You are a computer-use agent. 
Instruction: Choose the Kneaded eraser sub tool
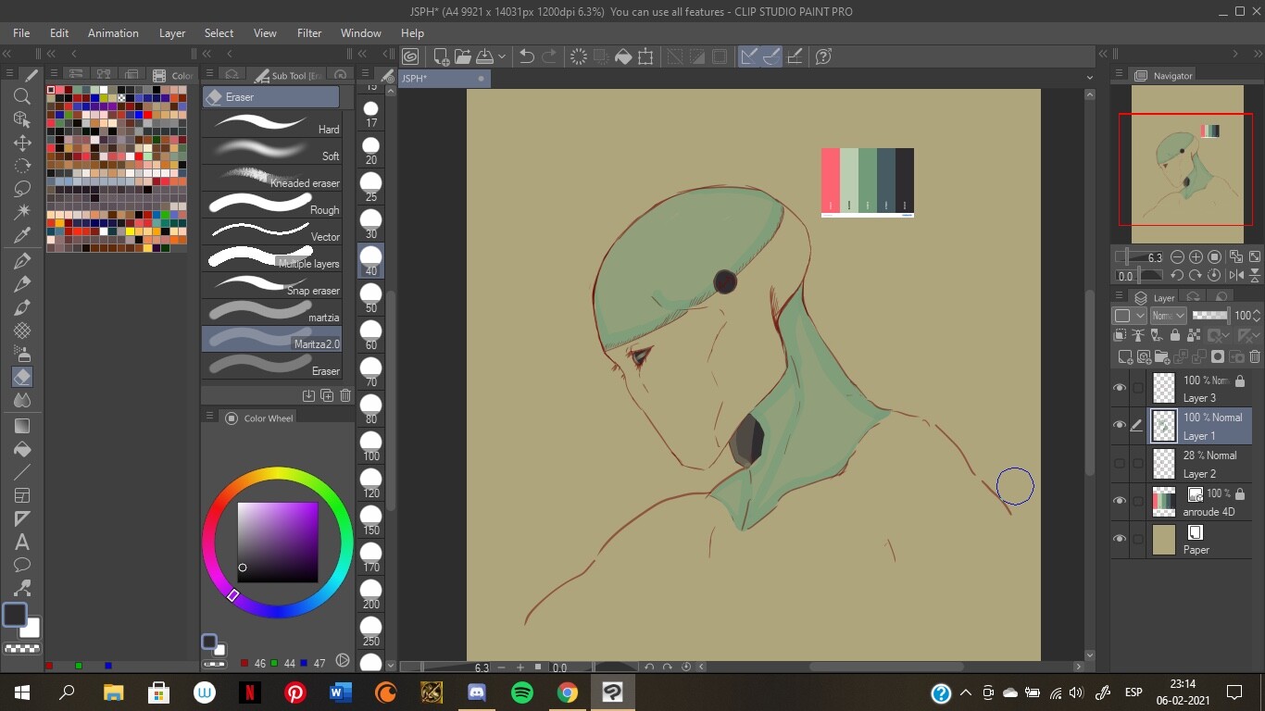(272, 178)
